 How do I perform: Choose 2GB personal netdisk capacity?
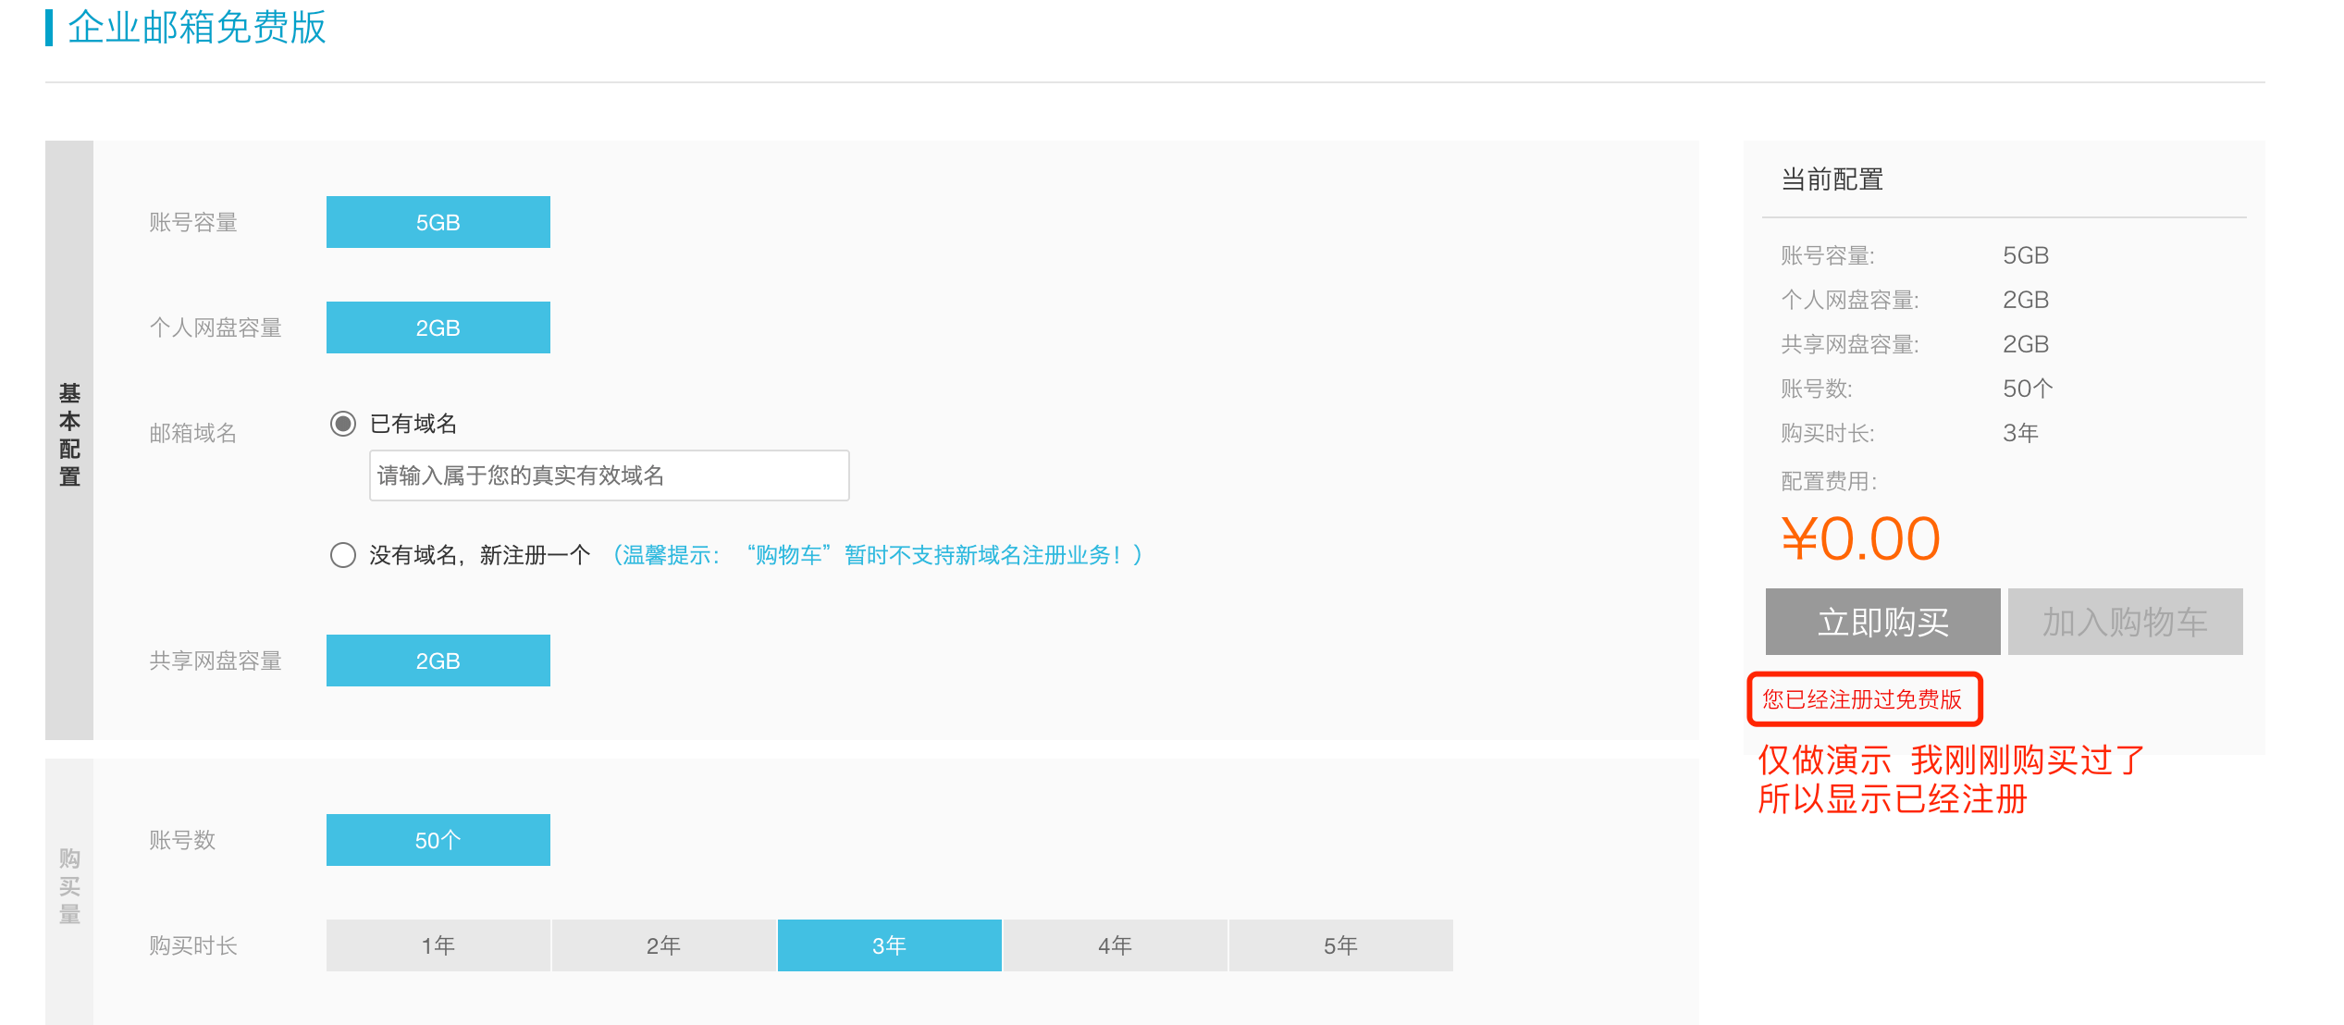click(438, 327)
